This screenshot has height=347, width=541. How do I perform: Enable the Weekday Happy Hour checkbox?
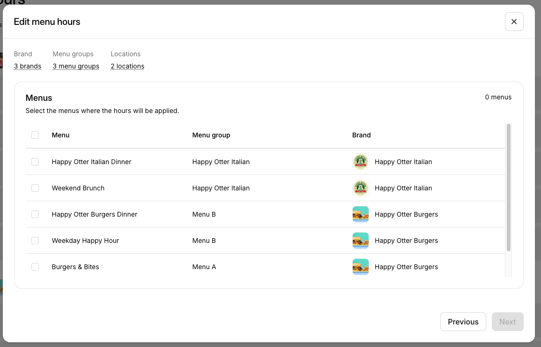(x=35, y=241)
